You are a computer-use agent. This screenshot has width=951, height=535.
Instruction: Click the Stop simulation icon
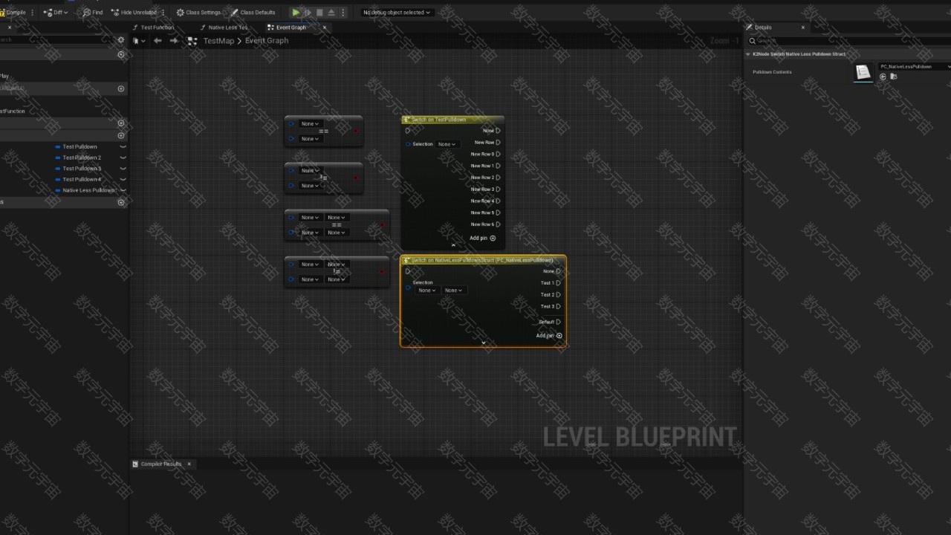click(319, 12)
